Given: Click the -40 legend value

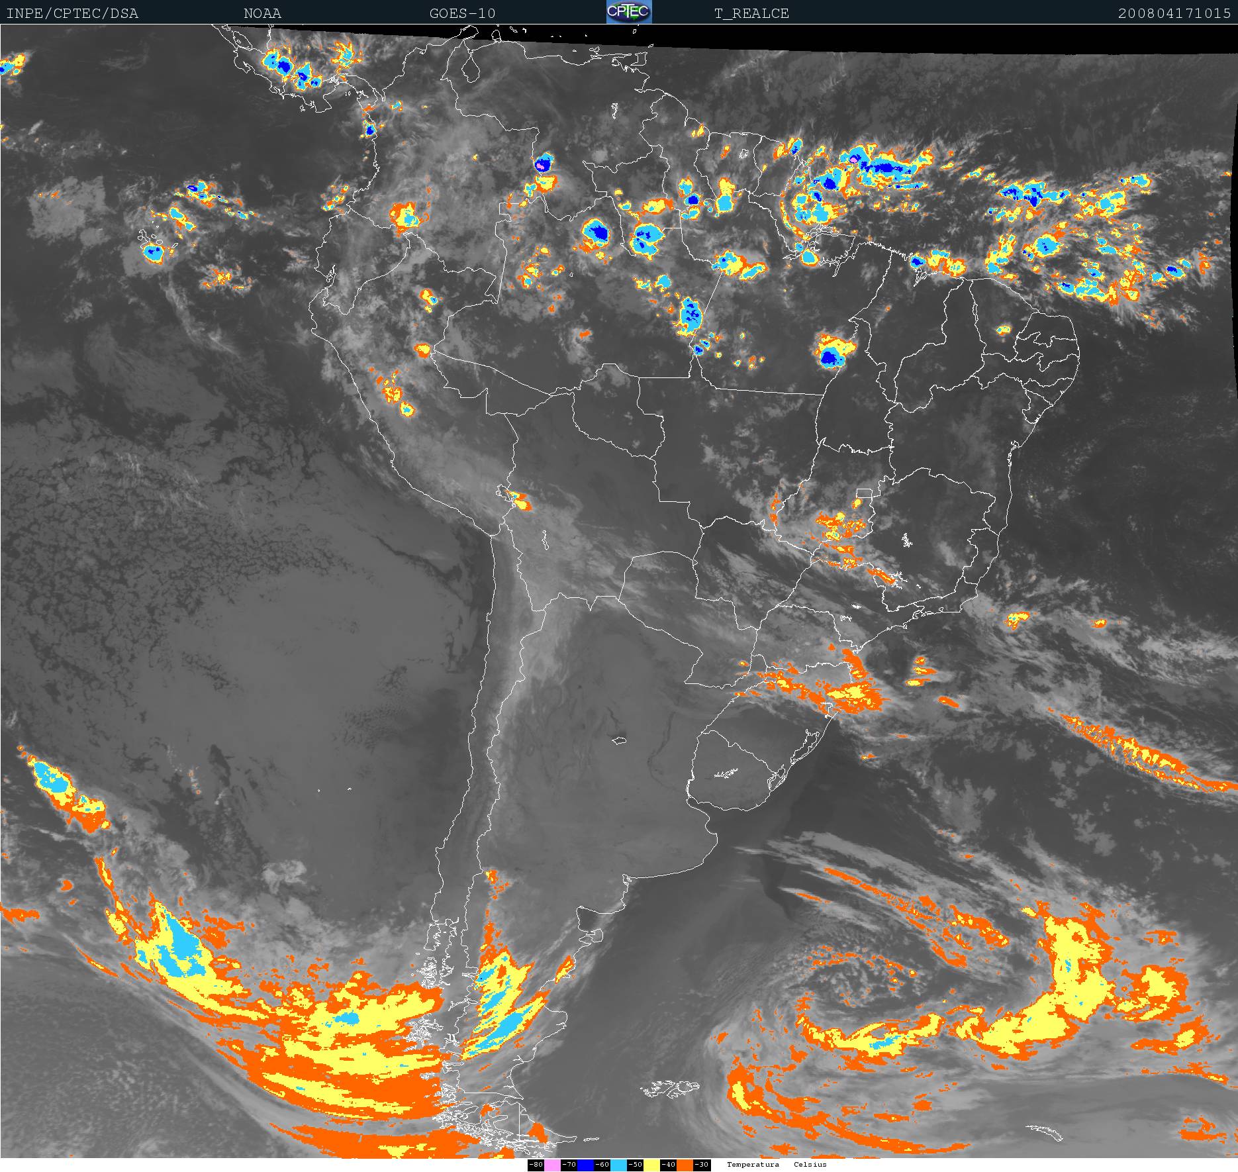Looking at the screenshot, I should click(x=668, y=1165).
